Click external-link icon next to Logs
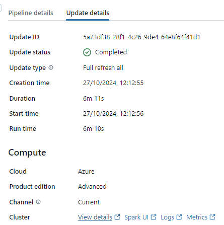 point(179,217)
